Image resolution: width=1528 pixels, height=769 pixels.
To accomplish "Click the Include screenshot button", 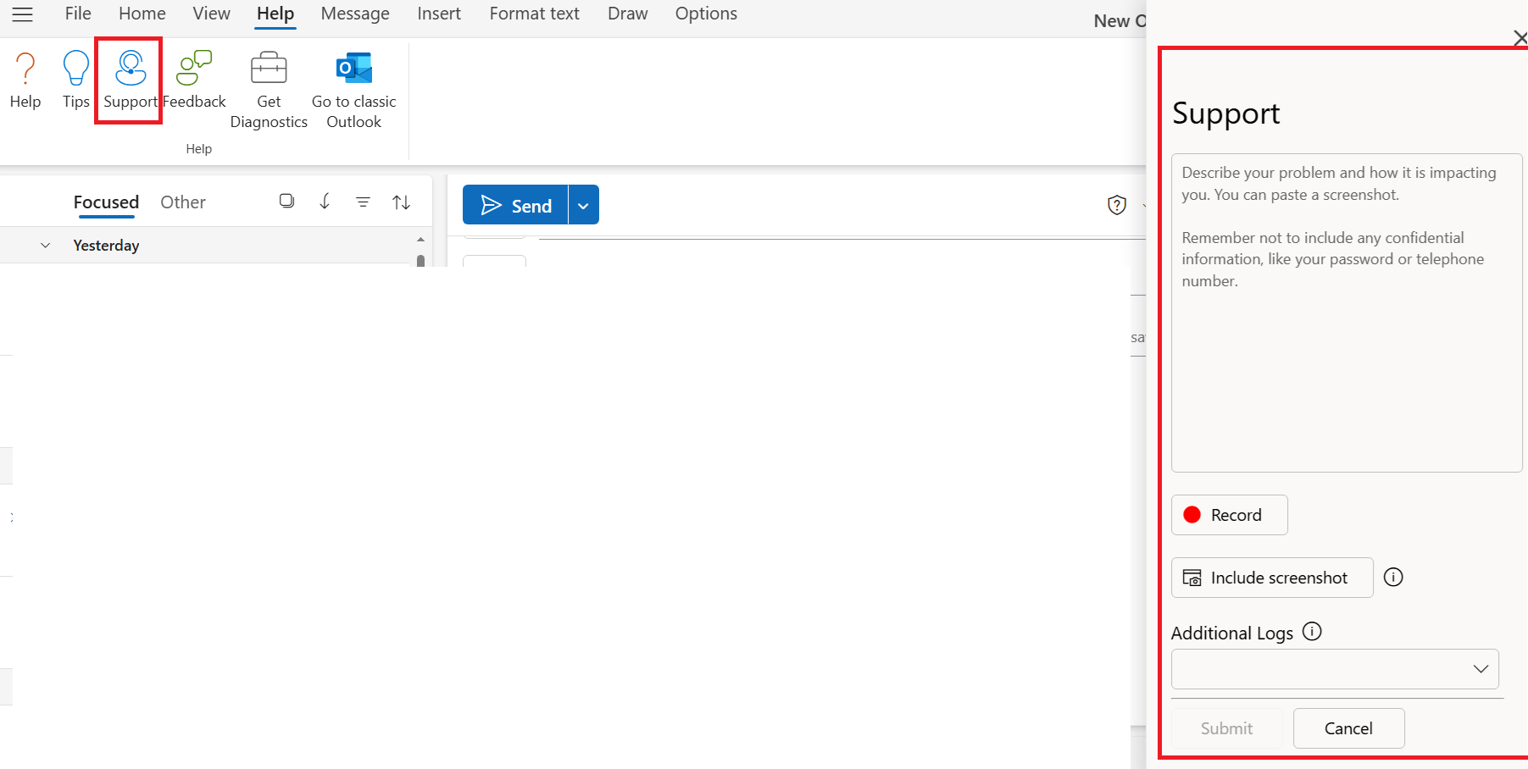I will point(1272,578).
